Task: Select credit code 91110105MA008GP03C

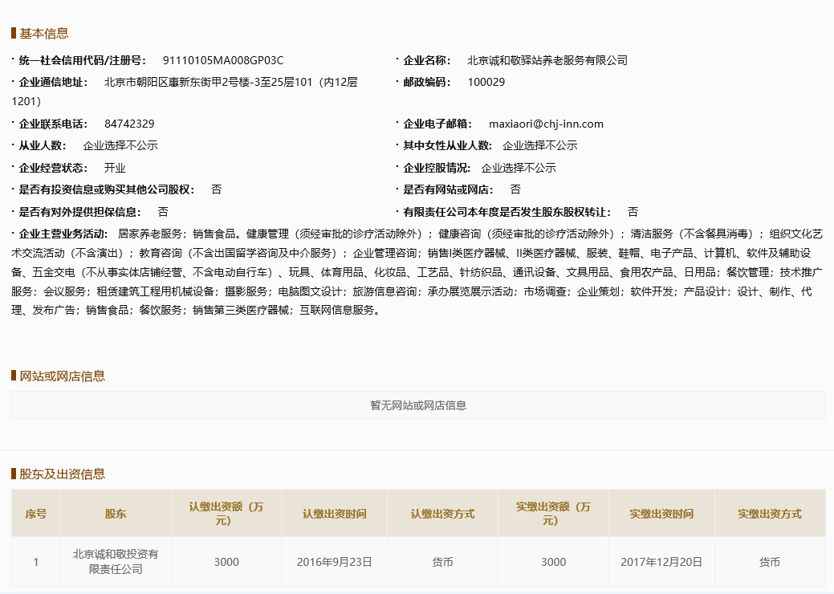Action: (x=223, y=61)
